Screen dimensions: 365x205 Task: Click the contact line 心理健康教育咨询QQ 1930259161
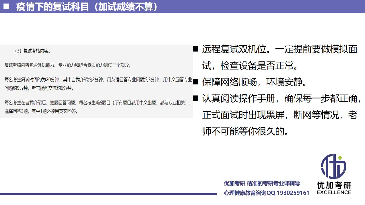click(x=267, y=193)
